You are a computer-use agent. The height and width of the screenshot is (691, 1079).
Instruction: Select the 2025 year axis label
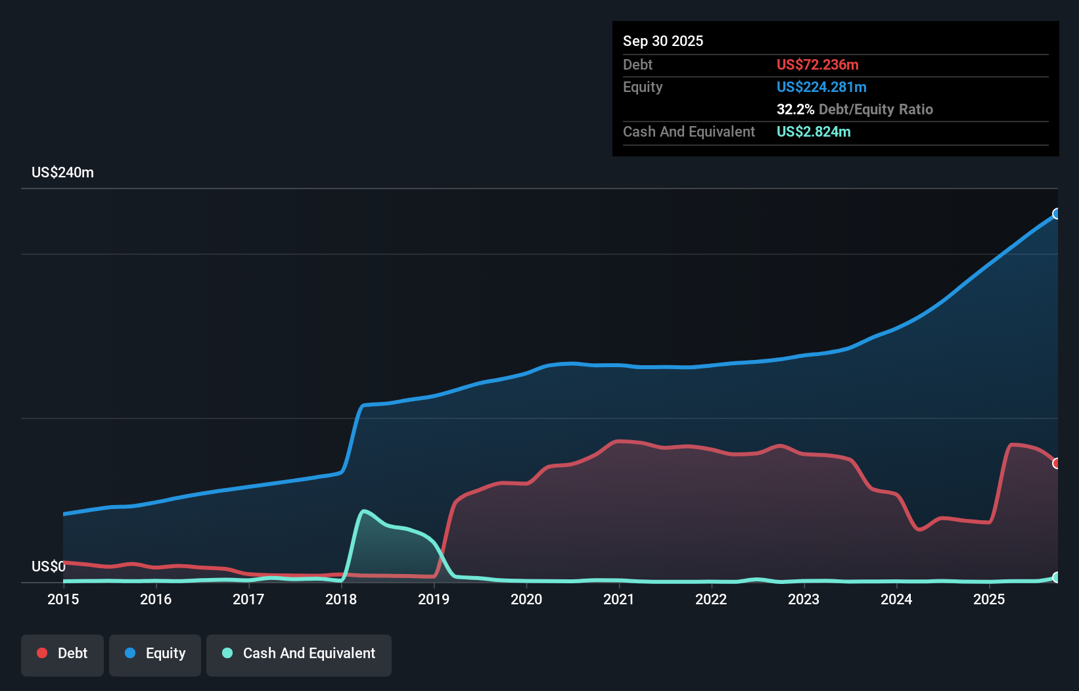(x=990, y=600)
